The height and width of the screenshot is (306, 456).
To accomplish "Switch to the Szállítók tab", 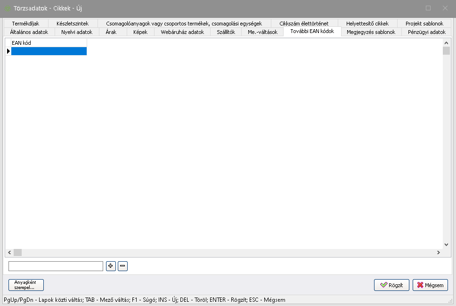I will pos(226,32).
